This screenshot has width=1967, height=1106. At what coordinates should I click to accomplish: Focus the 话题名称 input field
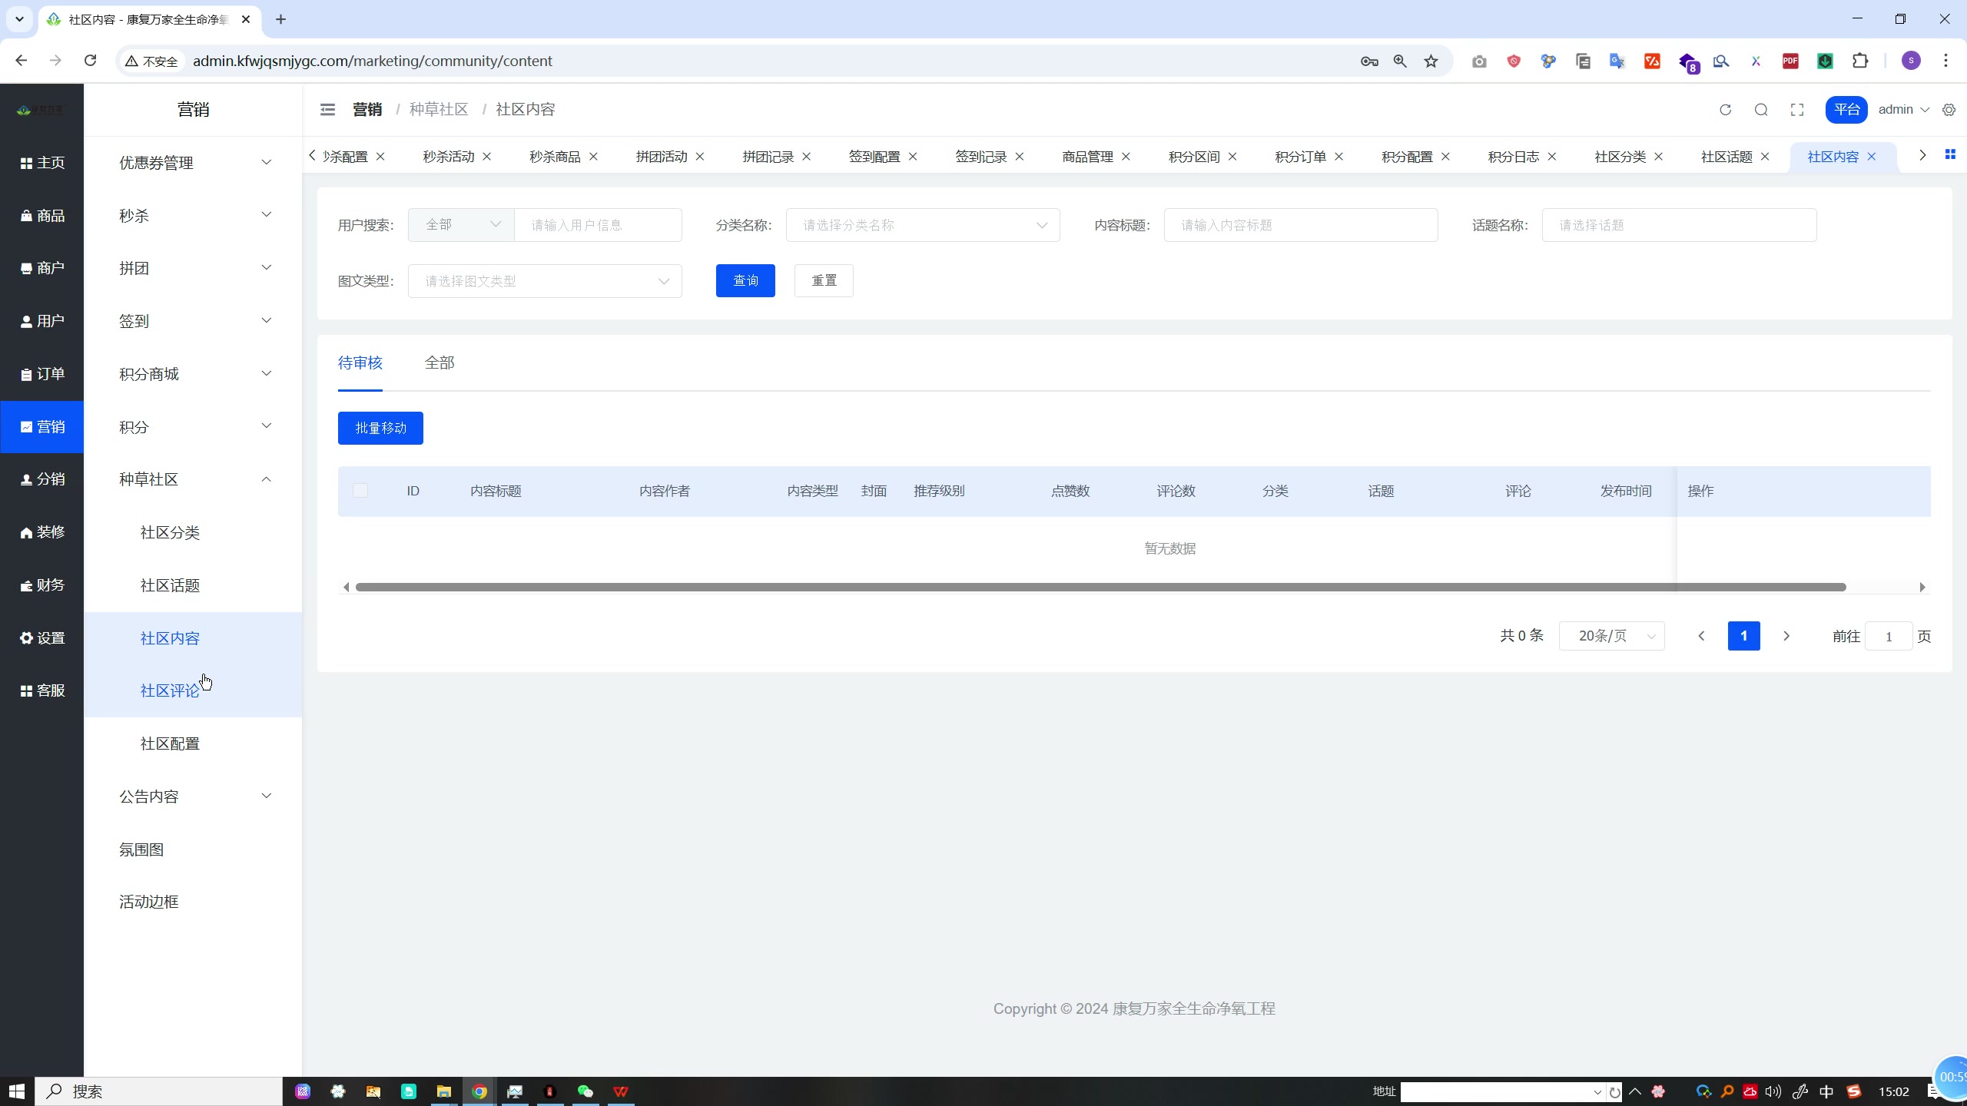pyautogui.click(x=1679, y=225)
